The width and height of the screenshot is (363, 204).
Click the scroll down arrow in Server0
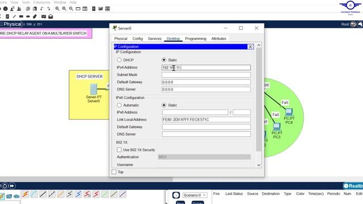(x=259, y=165)
